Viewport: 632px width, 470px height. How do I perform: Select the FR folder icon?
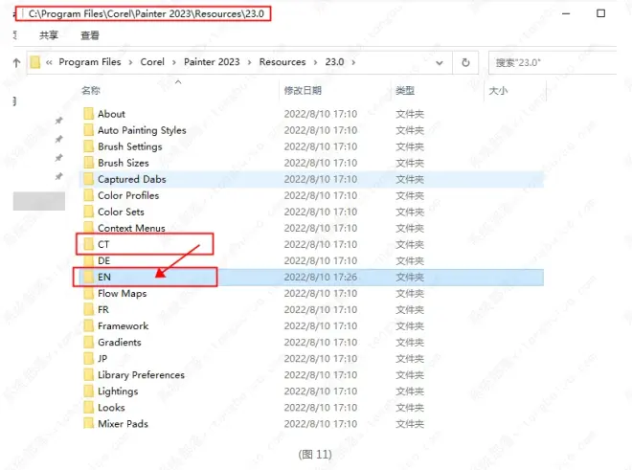(89, 309)
